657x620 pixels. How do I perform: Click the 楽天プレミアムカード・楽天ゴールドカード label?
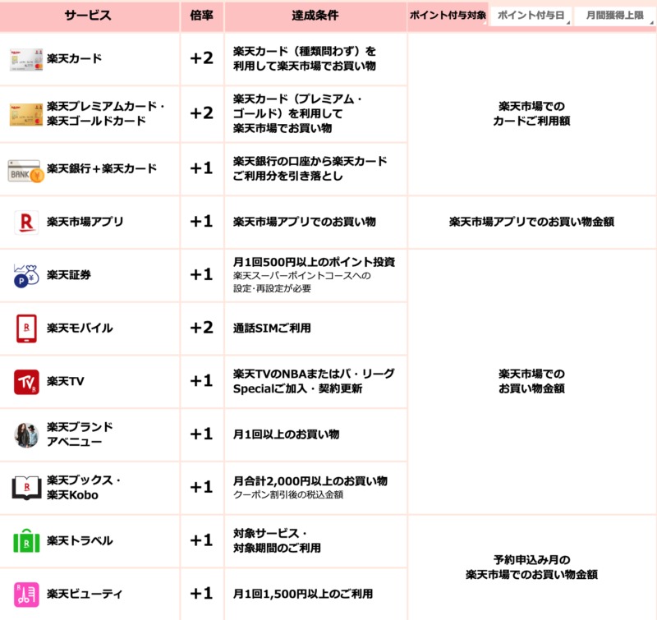(x=106, y=113)
